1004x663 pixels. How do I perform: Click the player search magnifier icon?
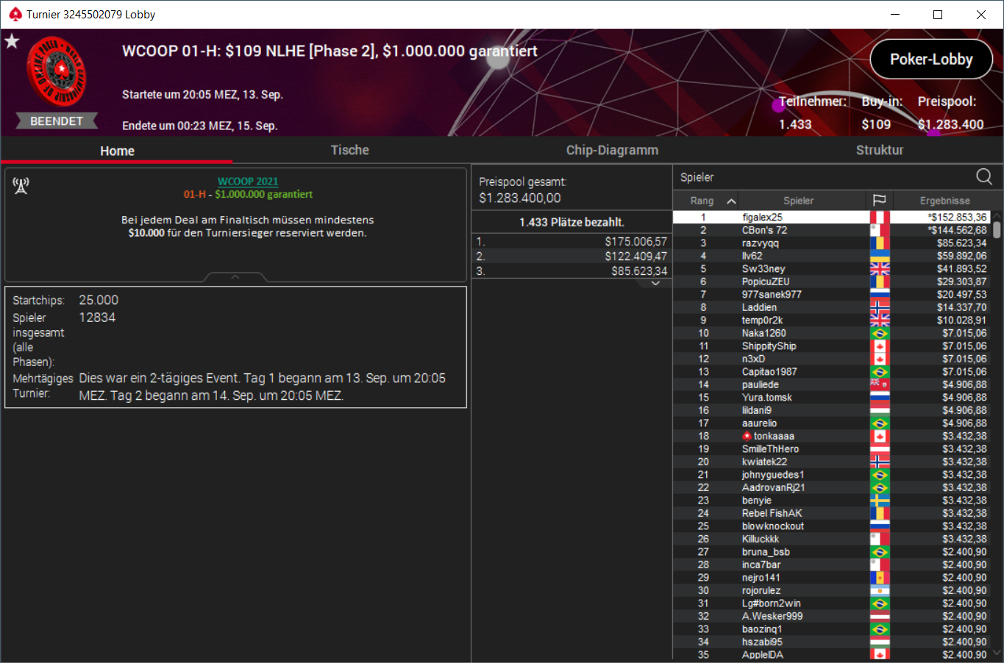point(983,176)
